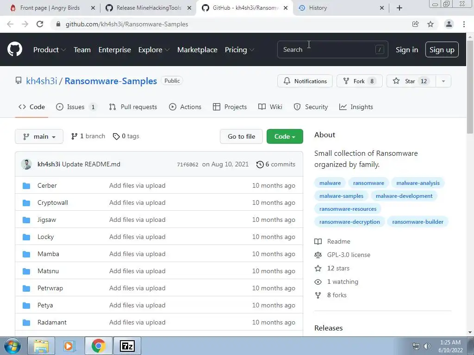474x355 pixels.
Task: Open the 7-Zip taskbar icon
Action: pyautogui.click(x=127, y=346)
